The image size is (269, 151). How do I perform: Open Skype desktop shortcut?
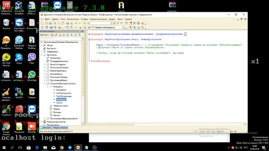coord(19,59)
